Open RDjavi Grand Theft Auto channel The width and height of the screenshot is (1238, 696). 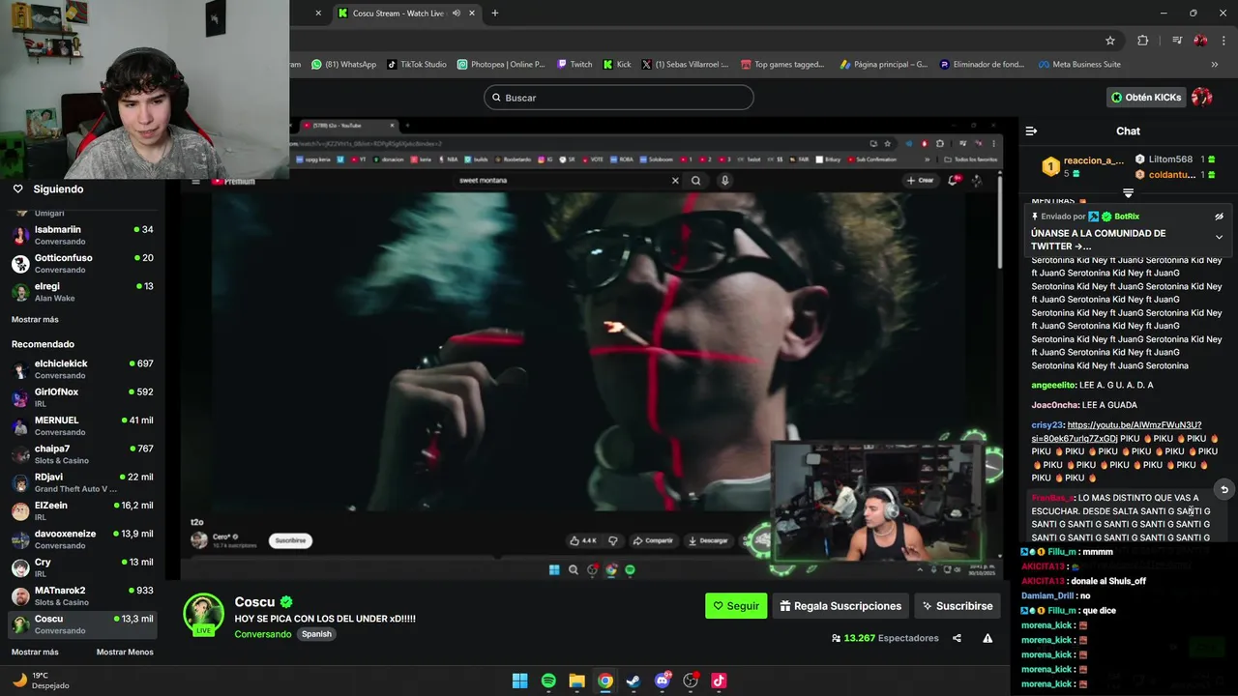82,482
